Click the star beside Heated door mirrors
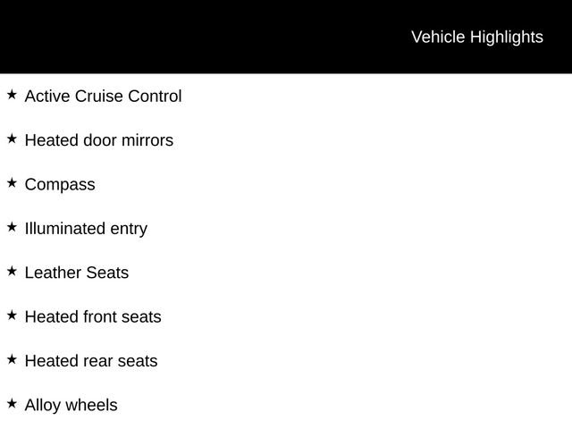The height and width of the screenshot is (429, 572). 12,139
